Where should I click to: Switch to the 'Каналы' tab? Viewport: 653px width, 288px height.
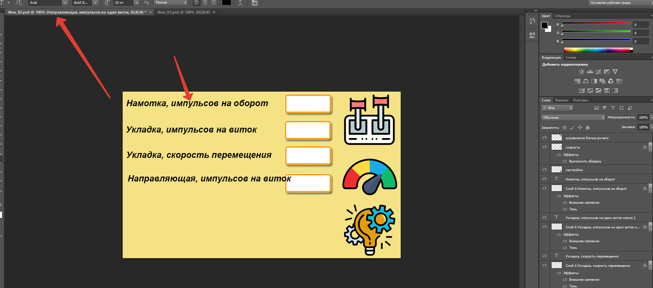click(562, 100)
